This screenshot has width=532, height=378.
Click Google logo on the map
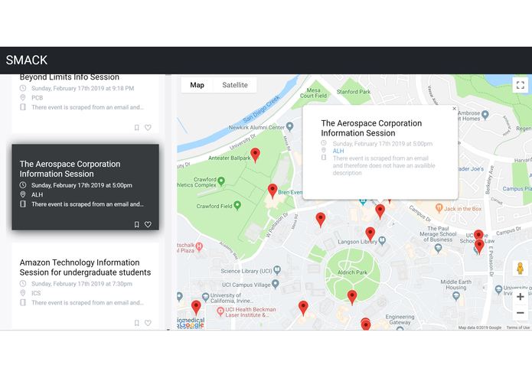pyautogui.click(x=191, y=324)
